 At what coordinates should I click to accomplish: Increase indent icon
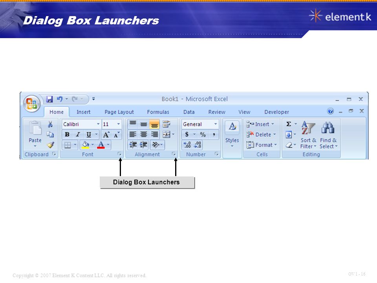144,145
